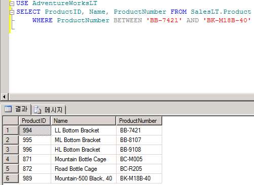Select row 4 header in results
Viewport: 254px width, 185px height.
[x=11, y=159]
